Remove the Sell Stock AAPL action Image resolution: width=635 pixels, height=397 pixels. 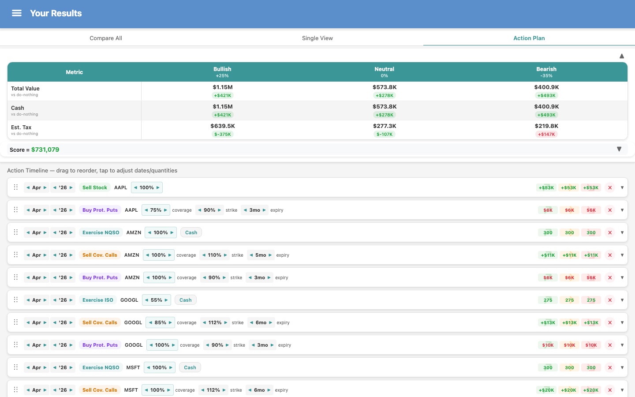click(x=610, y=187)
